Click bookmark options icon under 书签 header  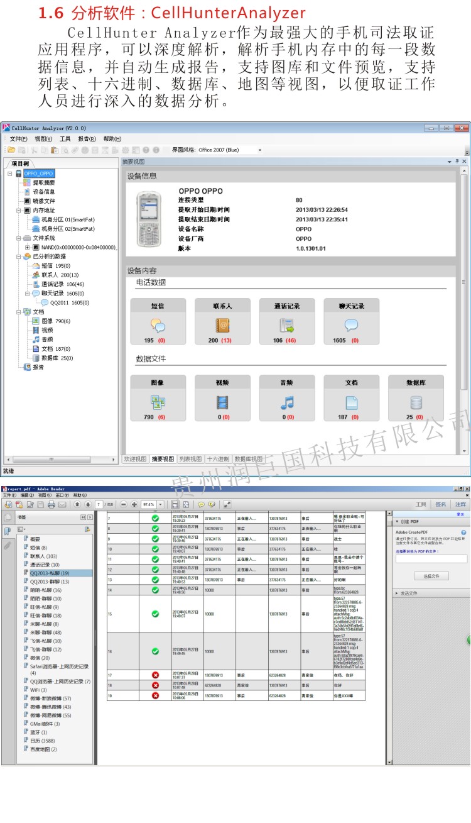22,529
